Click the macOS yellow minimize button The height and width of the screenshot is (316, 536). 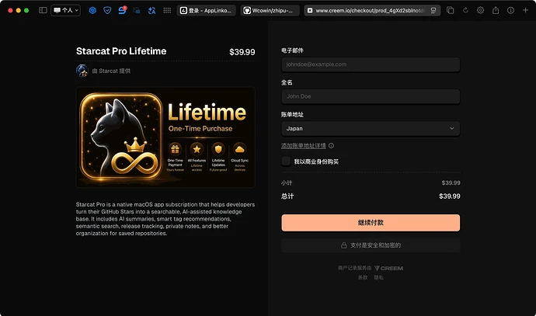[19, 11]
